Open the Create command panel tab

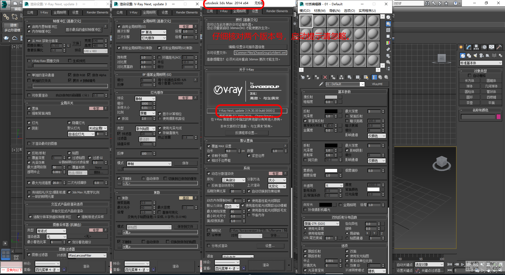coord(461,47)
